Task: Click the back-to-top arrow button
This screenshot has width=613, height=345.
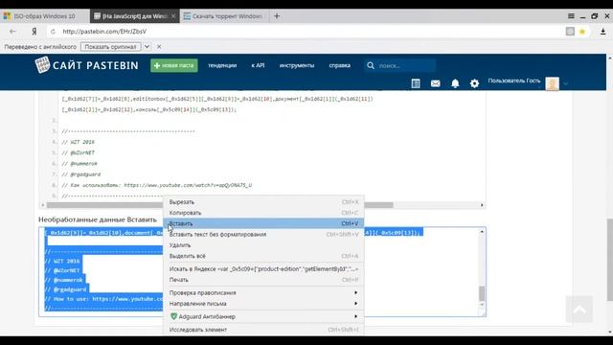Action: (x=579, y=310)
